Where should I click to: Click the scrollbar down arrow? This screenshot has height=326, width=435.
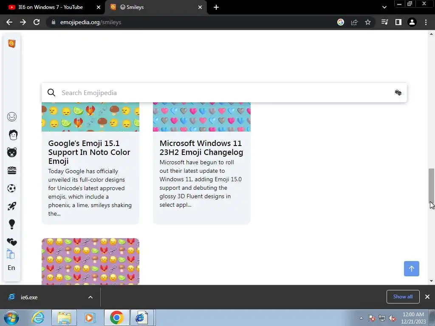(432, 281)
